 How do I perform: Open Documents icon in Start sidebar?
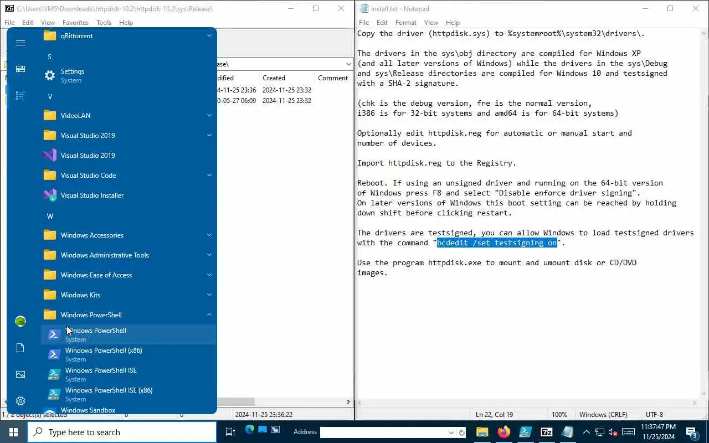20,348
